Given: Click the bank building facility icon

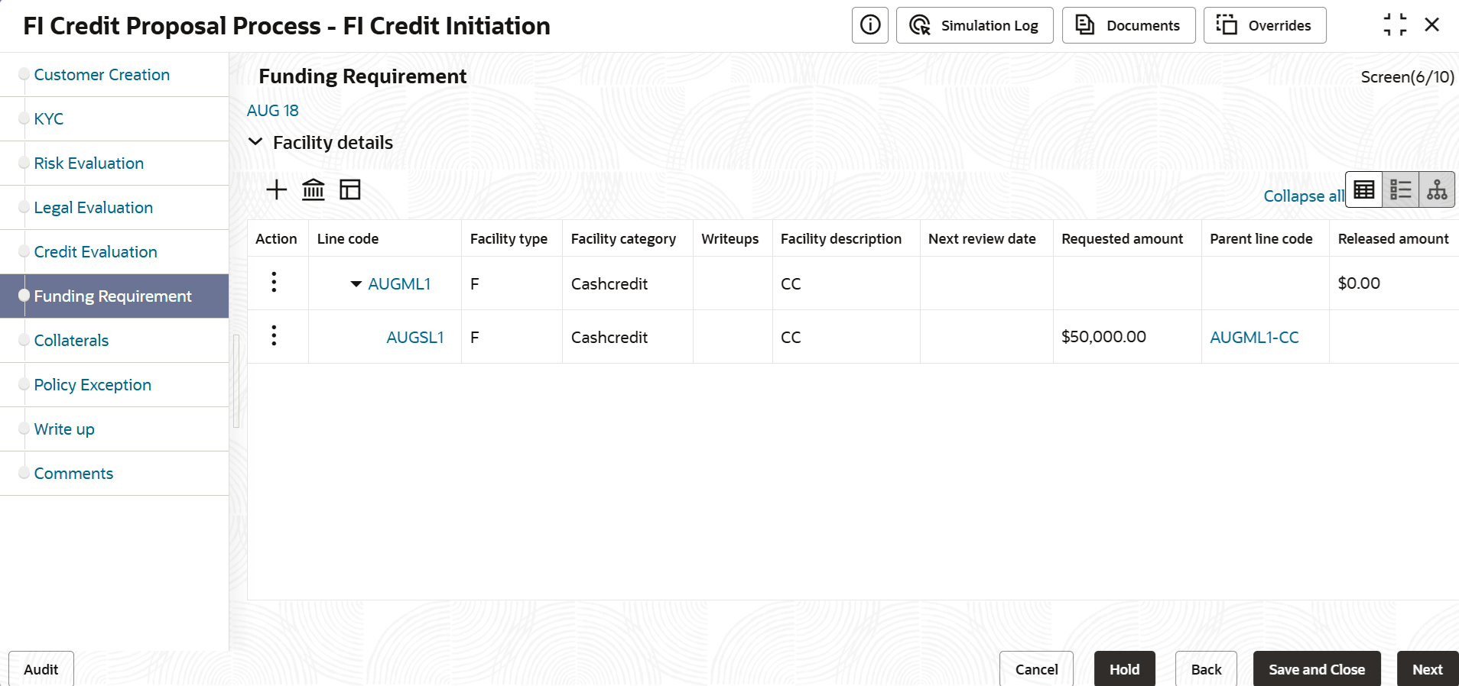Looking at the screenshot, I should [313, 189].
